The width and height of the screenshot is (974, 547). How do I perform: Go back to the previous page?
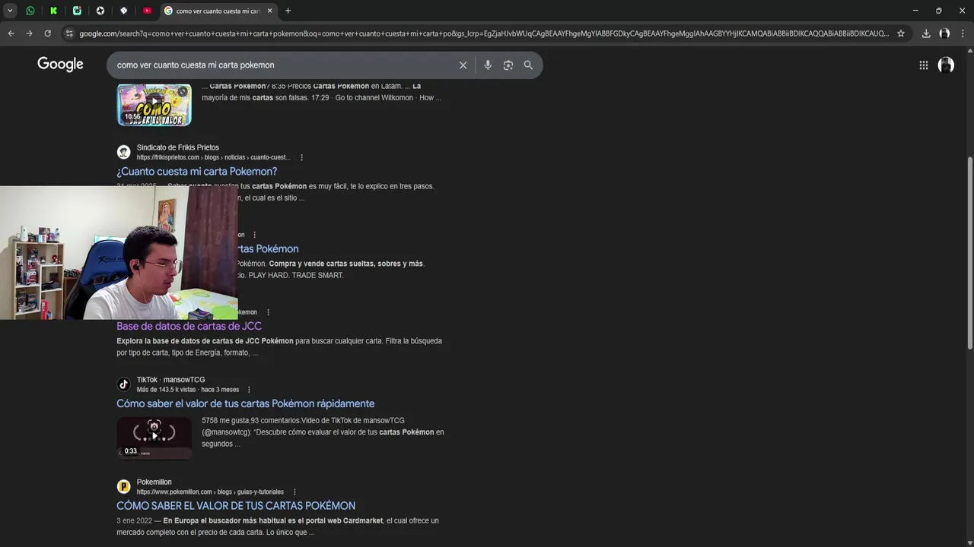(x=11, y=33)
